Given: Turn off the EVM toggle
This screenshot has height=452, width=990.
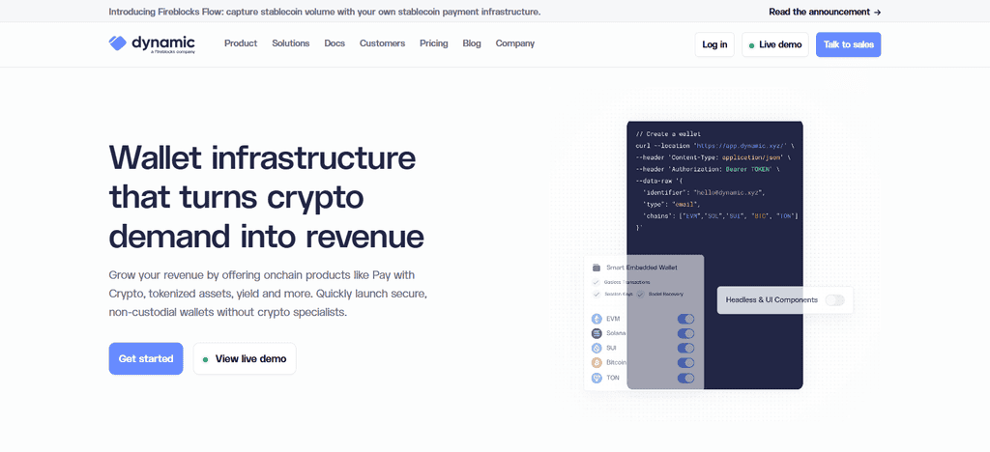Looking at the screenshot, I should click(x=685, y=319).
